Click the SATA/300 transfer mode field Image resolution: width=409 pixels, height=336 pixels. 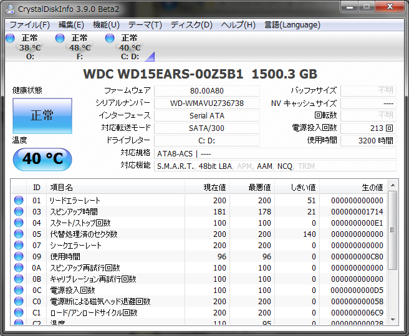(207, 128)
